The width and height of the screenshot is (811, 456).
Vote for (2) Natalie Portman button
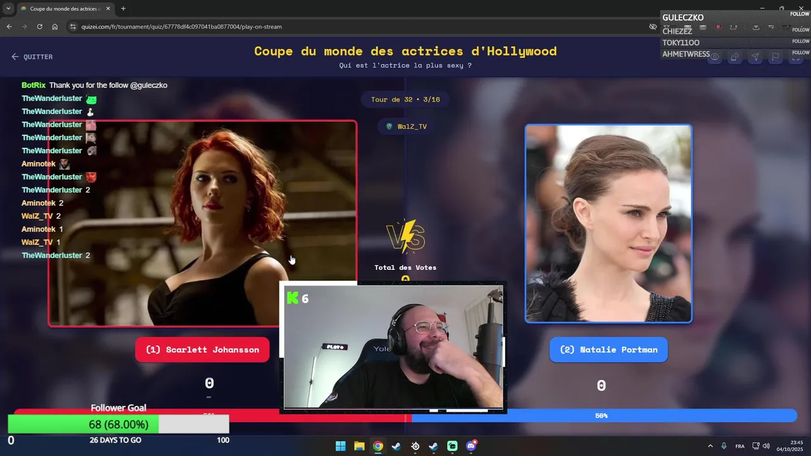(608, 350)
